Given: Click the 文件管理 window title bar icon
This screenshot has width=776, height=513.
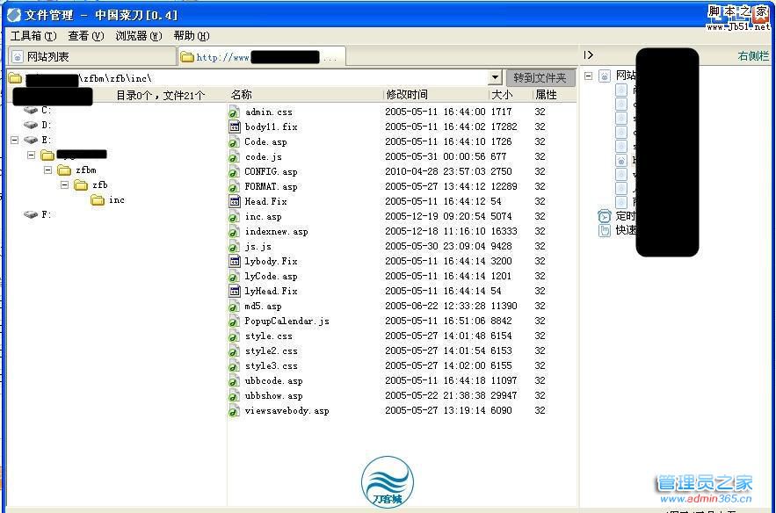Looking at the screenshot, I should (x=14, y=15).
